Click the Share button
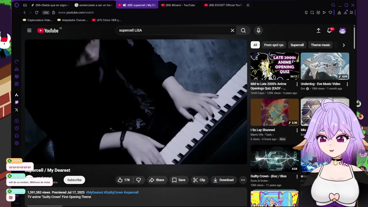This screenshot has width=368, height=207. click(157, 180)
